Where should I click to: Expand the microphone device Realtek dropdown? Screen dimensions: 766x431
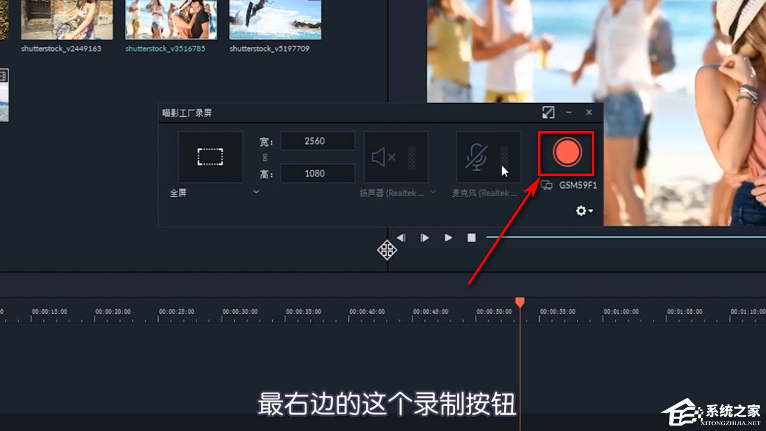524,193
